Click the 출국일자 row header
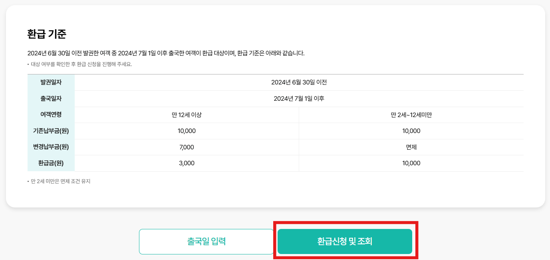 [x=50, y=98]
